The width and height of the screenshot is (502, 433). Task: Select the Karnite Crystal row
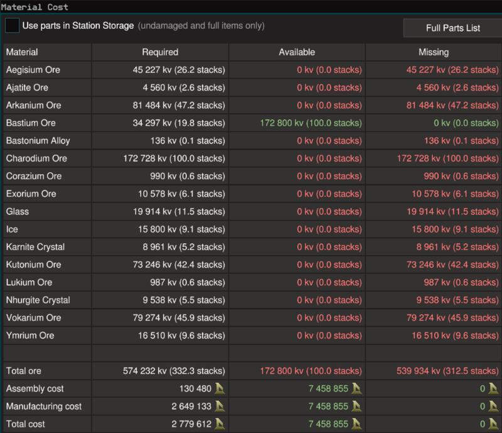coord(253,246)
